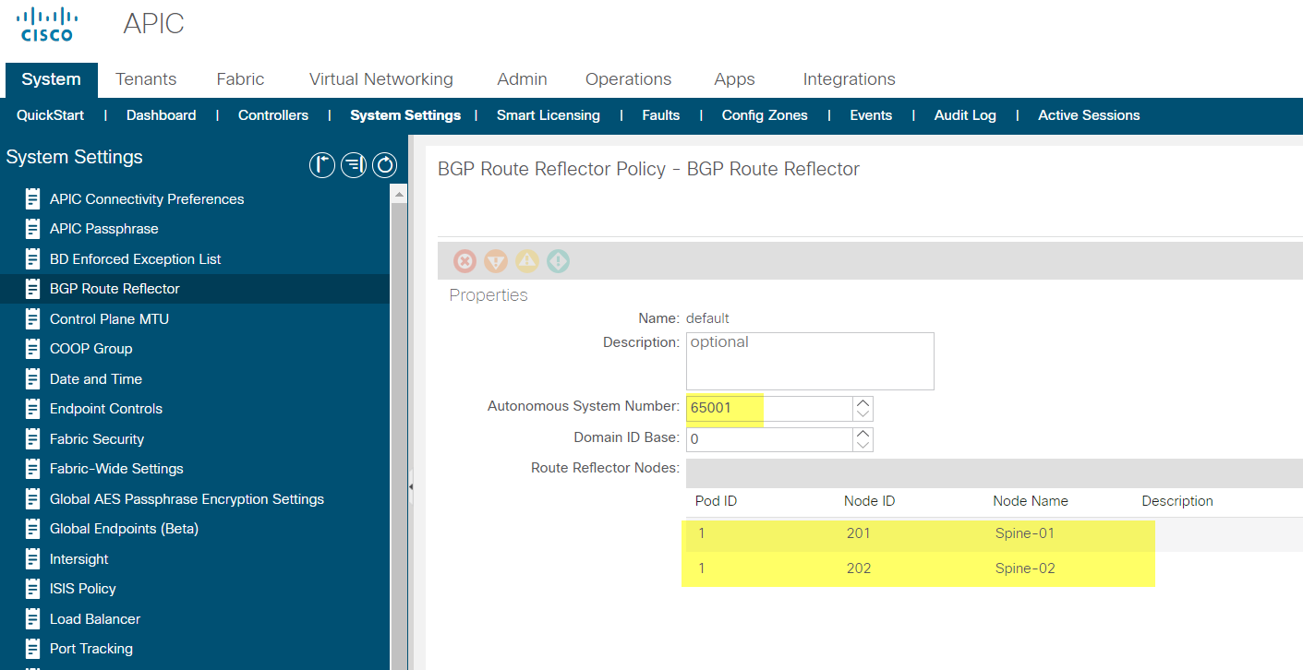The height and width of the screenshot is (670, 1303).
Task: Click the icon beside Load Balancer
Action: 33,618
